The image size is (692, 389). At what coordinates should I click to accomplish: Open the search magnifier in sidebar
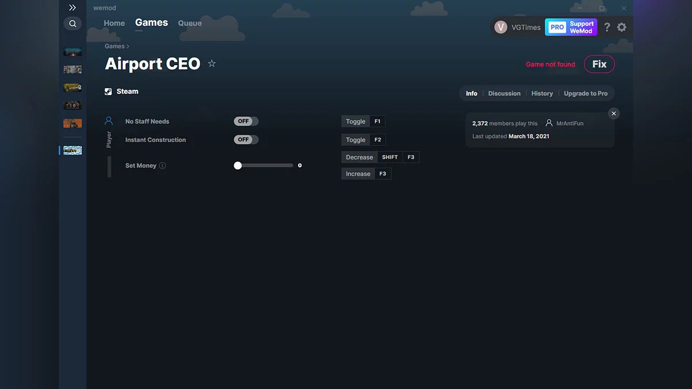pyautogui.click(x=73, y=24)
